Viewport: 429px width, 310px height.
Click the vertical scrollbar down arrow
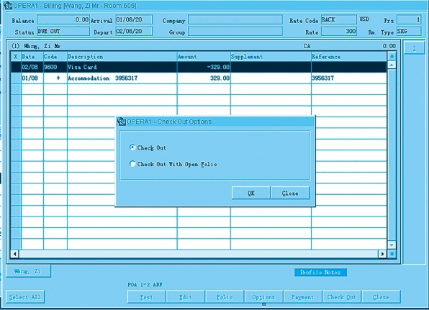[x=392, y=245]
